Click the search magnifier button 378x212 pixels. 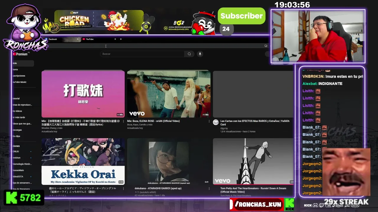189,54
